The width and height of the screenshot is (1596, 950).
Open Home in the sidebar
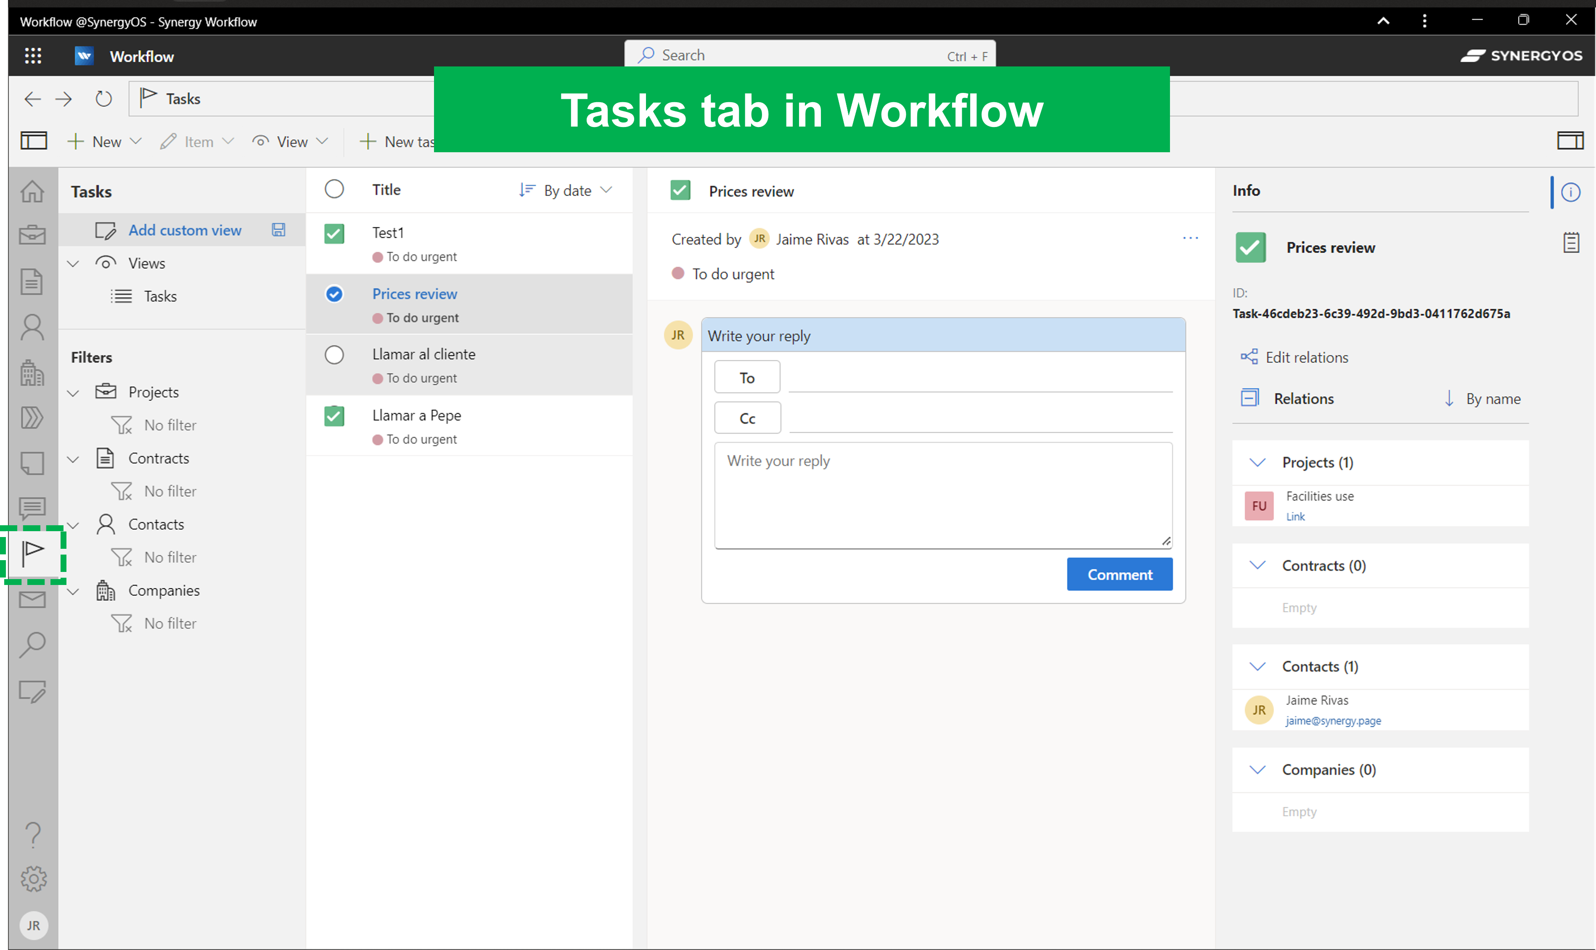tap(32, 191)
